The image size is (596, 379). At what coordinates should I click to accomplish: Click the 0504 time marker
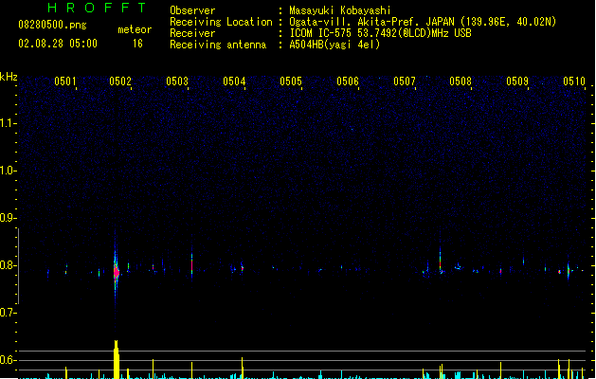coord(234,81)
